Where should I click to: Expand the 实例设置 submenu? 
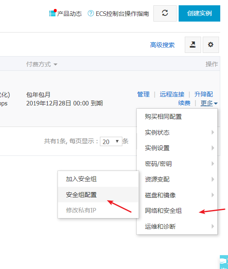(x=177, y=148)
